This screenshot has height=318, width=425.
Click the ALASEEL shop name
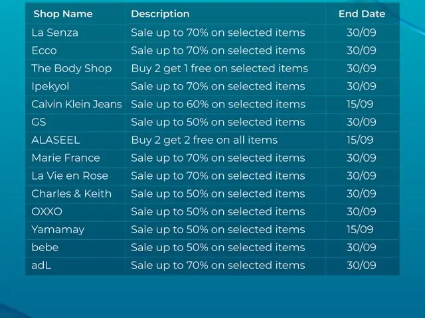[x=56, y=140]
